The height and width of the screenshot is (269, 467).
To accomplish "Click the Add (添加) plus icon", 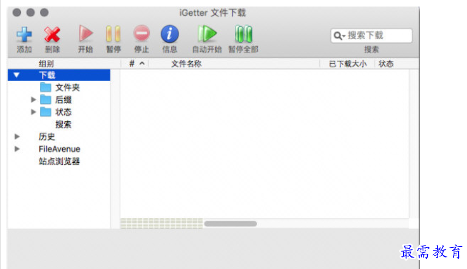I will tap(24, 34).
